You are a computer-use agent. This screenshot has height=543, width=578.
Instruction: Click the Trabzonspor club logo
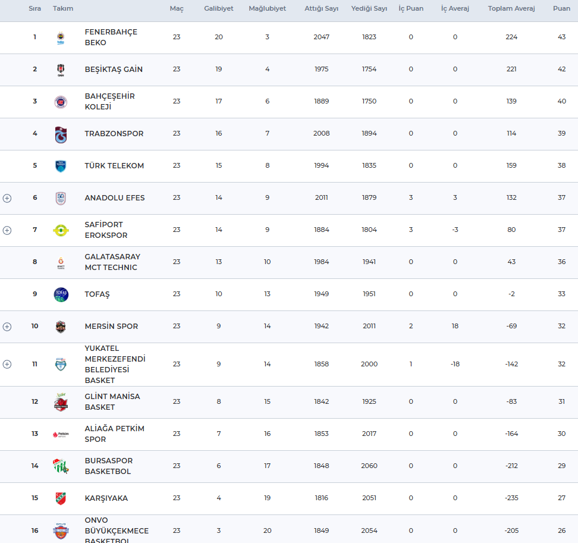coord(61,134)
